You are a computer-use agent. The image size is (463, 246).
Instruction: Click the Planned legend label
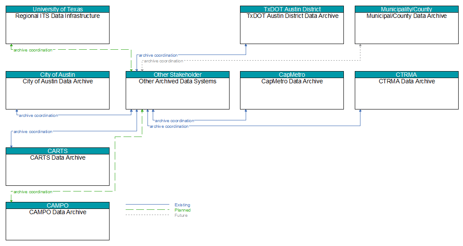click(182, 210)
